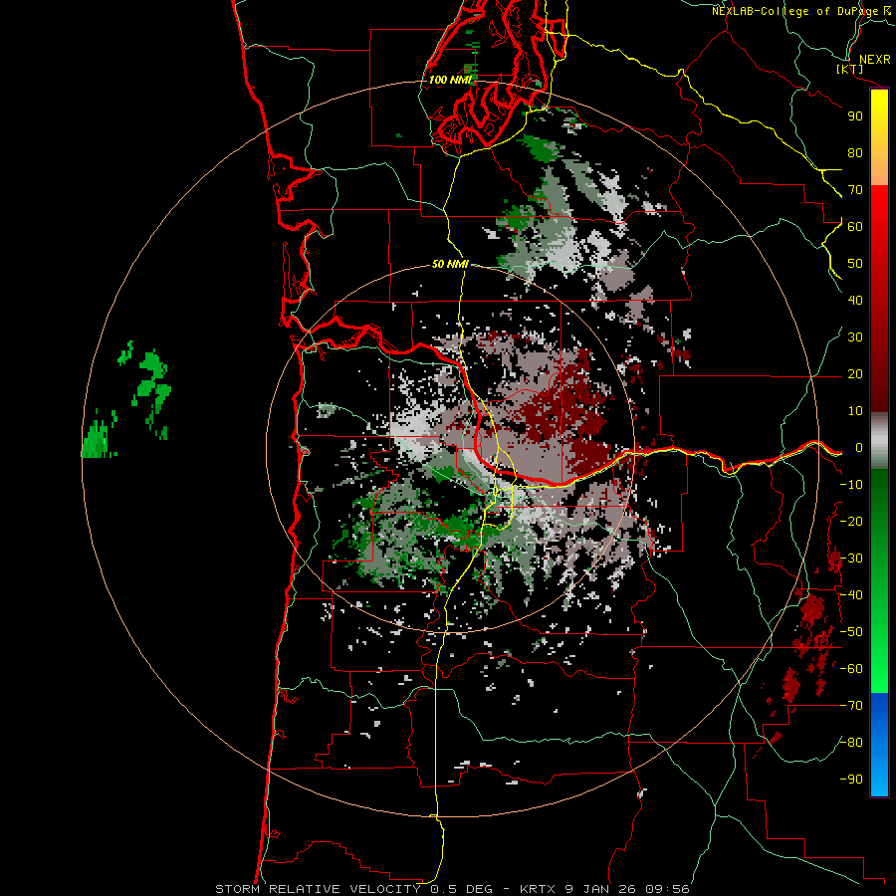This screenshot has width=896, height=896.
Task: Select the 40 value on velocity scale
Action: coord(855,301)
